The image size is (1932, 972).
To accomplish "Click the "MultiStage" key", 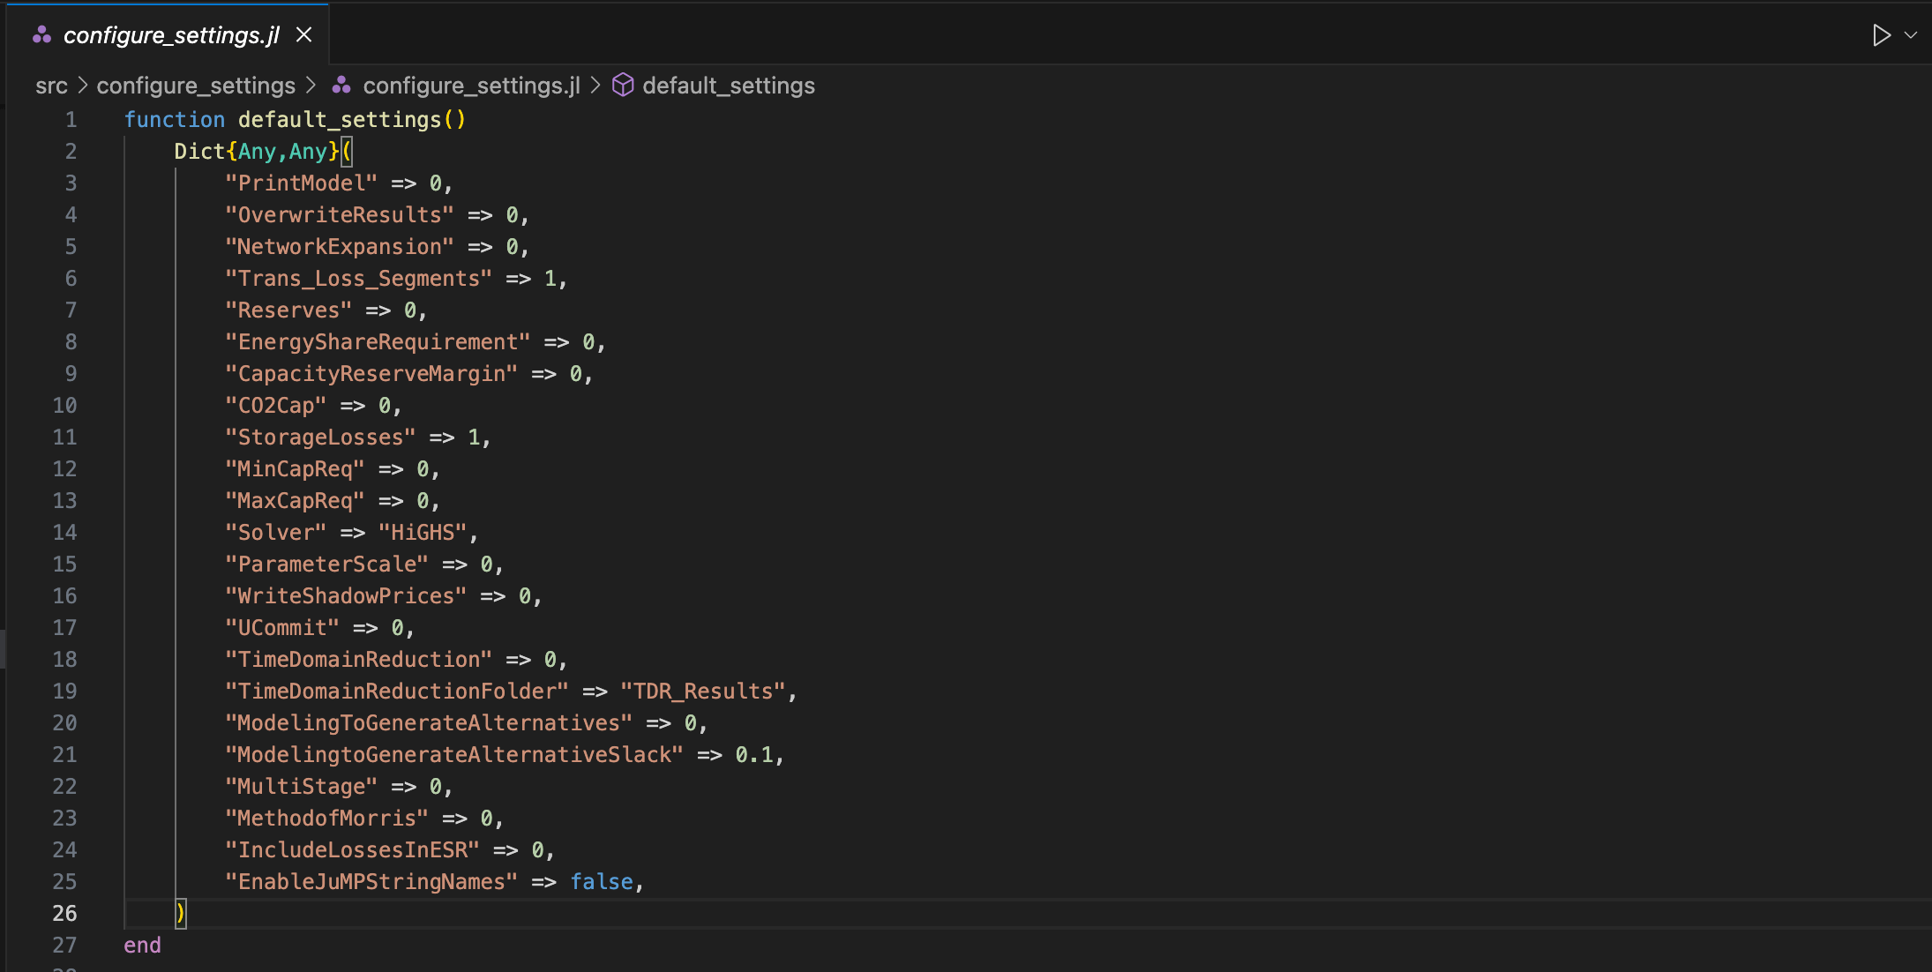I will click(301, 787).
